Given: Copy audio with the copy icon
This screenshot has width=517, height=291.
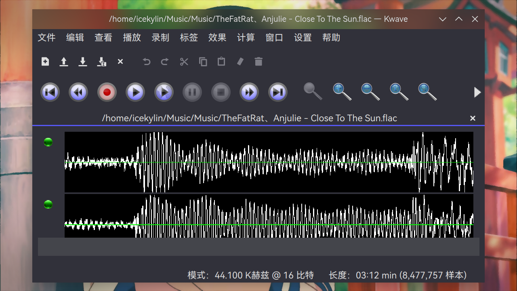Looking at the screenshot, I should [x=203, y=61].
